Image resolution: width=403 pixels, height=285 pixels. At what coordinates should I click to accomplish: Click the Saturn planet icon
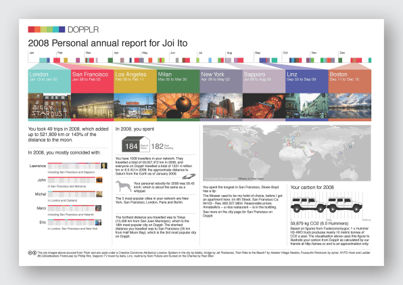[x=189, y=177]
